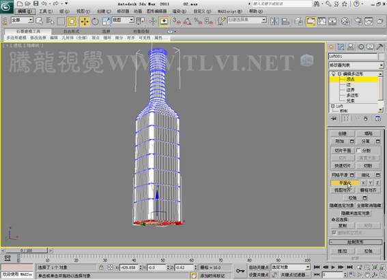The height and width of the screenshot is (280, 387).
Task: Activate the Select and Scale tool
Action: coord(106,21)
